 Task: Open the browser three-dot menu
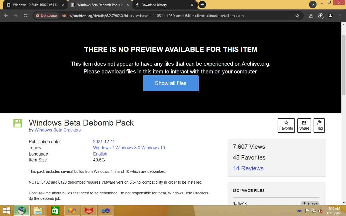340,16
